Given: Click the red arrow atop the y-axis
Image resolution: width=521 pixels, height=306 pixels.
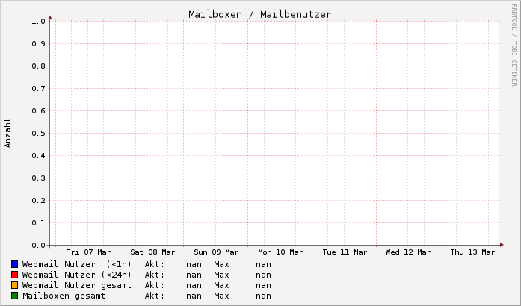Looking at the screenshot, I should [x=51, y=17].
